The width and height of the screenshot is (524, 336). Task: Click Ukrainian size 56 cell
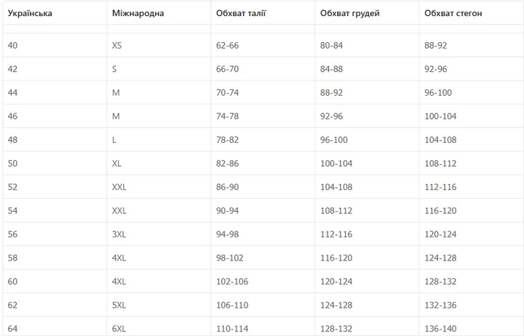pos(55,234)
